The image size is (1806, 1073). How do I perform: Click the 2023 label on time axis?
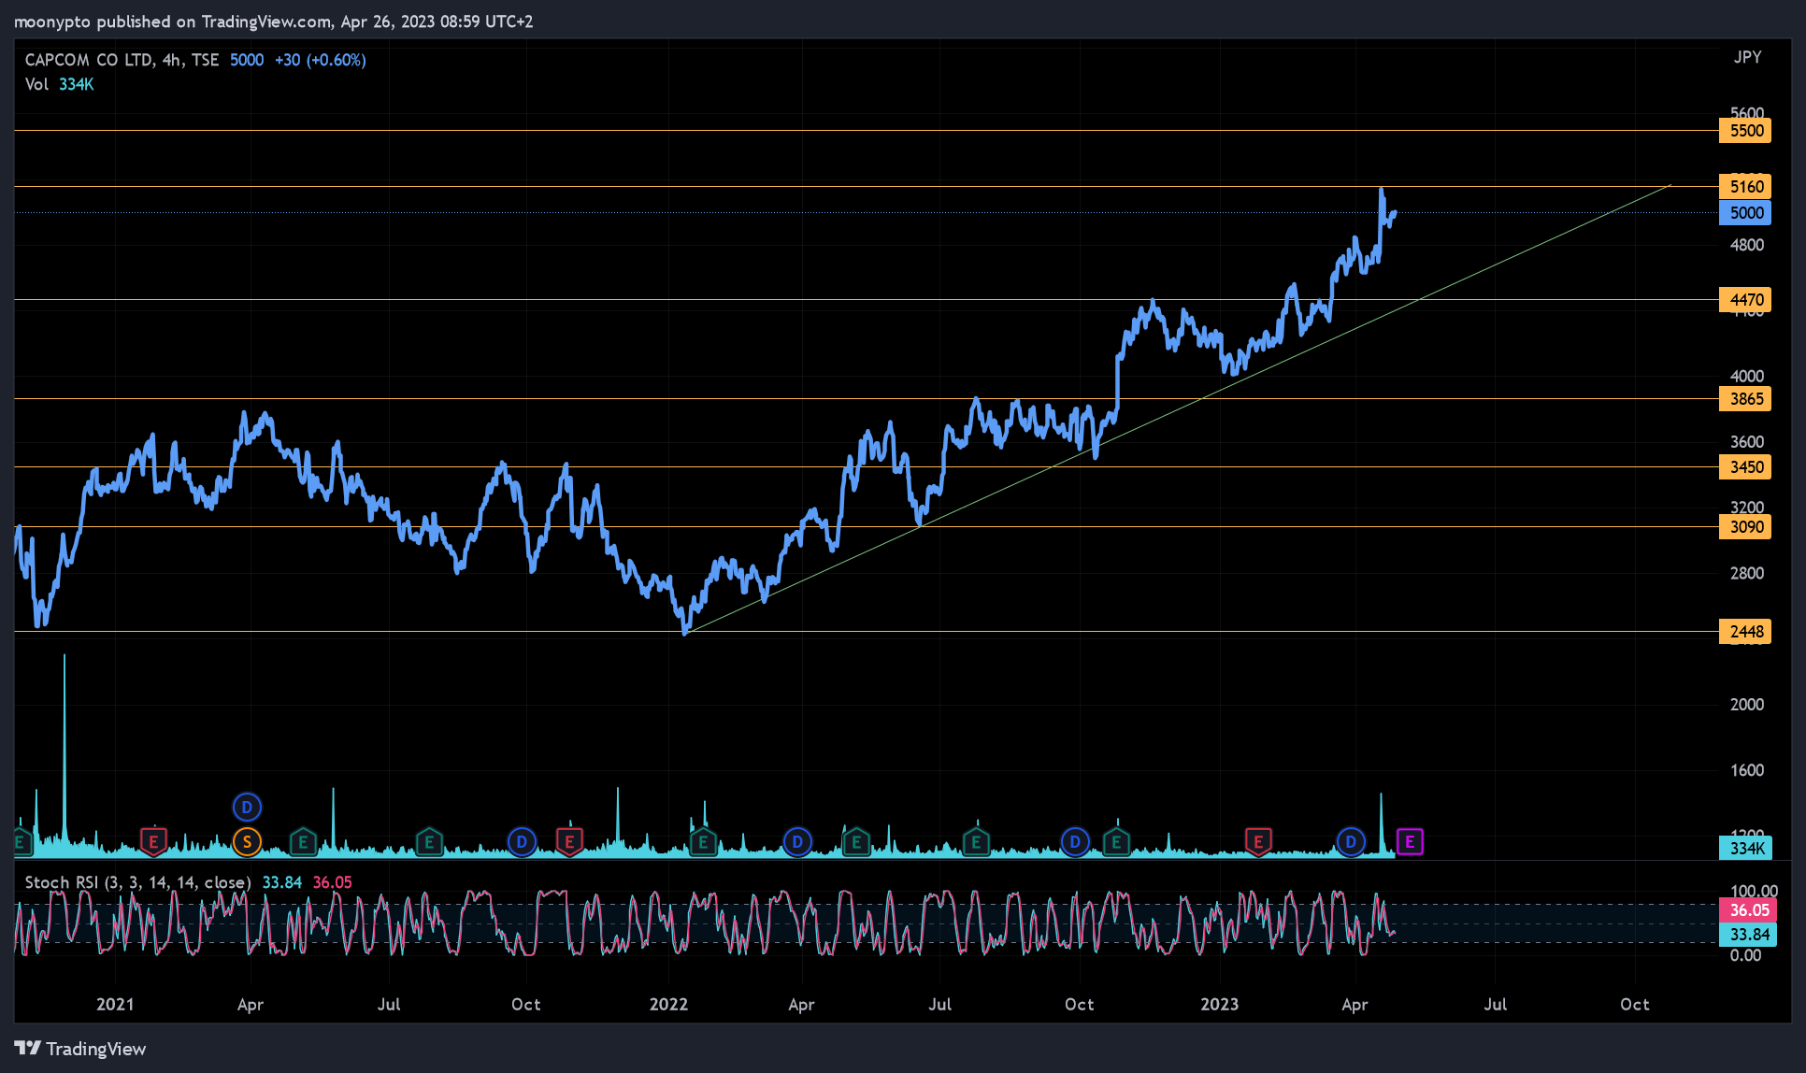point(1219,1005)
